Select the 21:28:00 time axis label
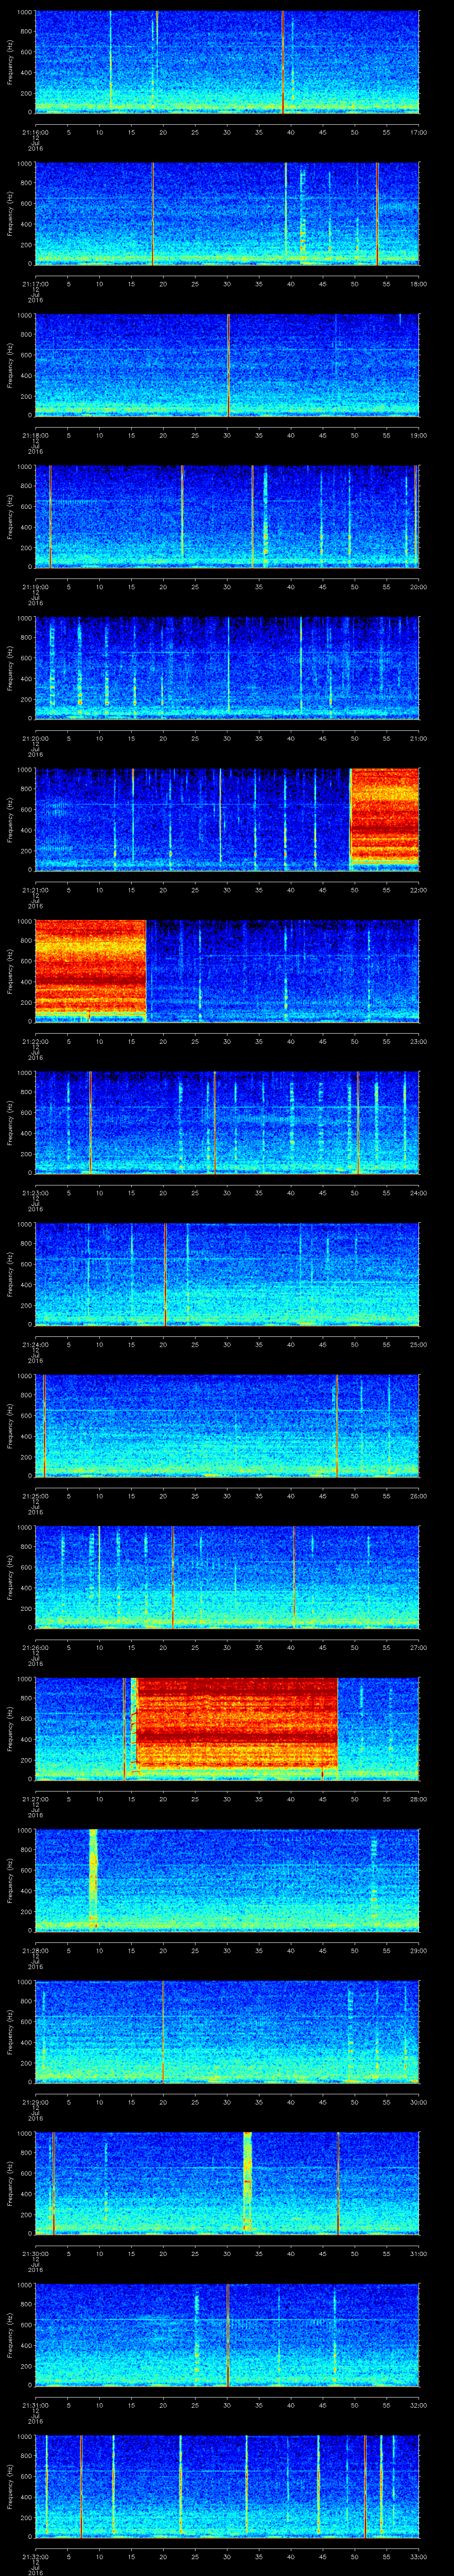The height and width of the screenshot is (2576, 454). [35, 1951]
